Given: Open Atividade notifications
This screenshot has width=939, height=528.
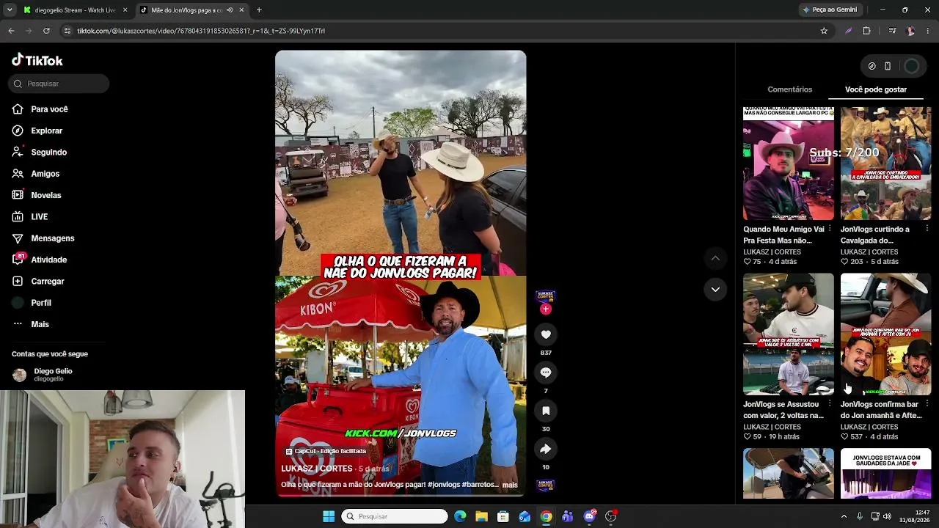Looking at the screenshot, I should click(40, 260).
